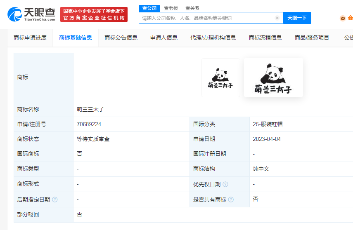The height and width of the screenshot is (230, 353).
Task: View the 商标流程信息 tab
Action: coord(265,38)
